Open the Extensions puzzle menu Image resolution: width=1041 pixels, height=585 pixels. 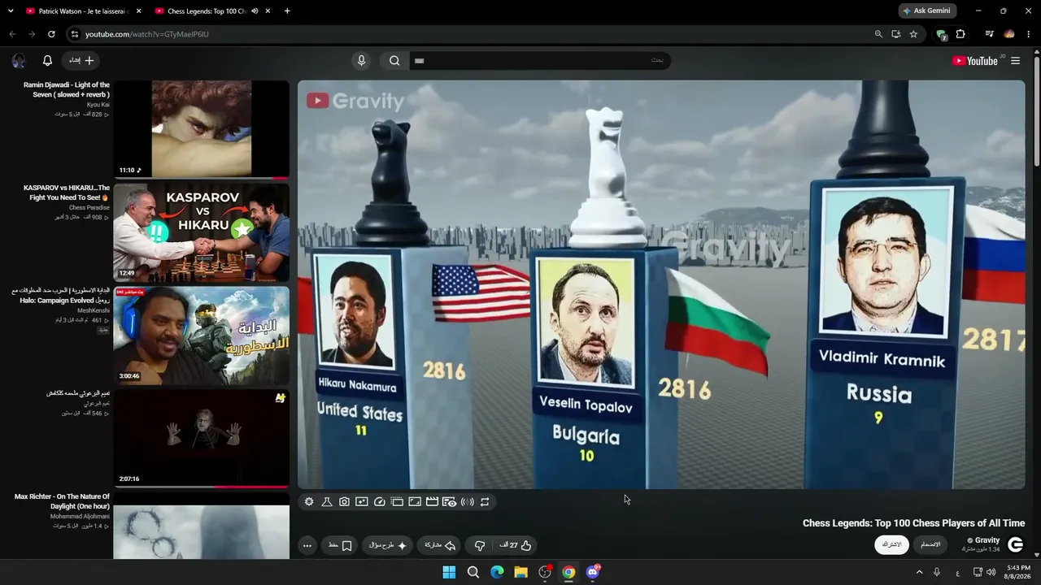[960, 34]
